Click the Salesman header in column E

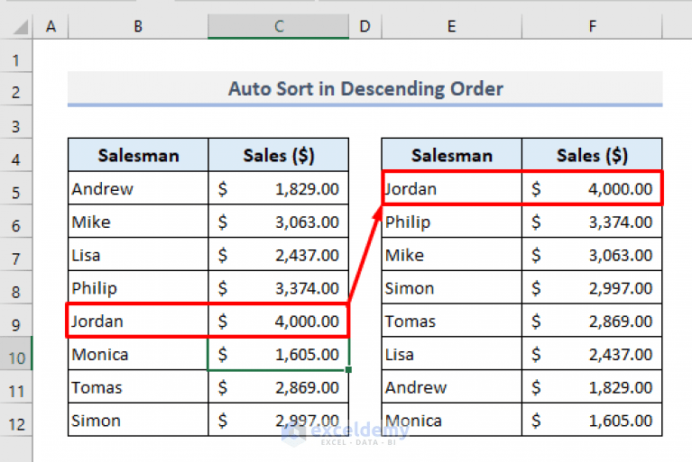pyautogui.click(x=451, y=155)
